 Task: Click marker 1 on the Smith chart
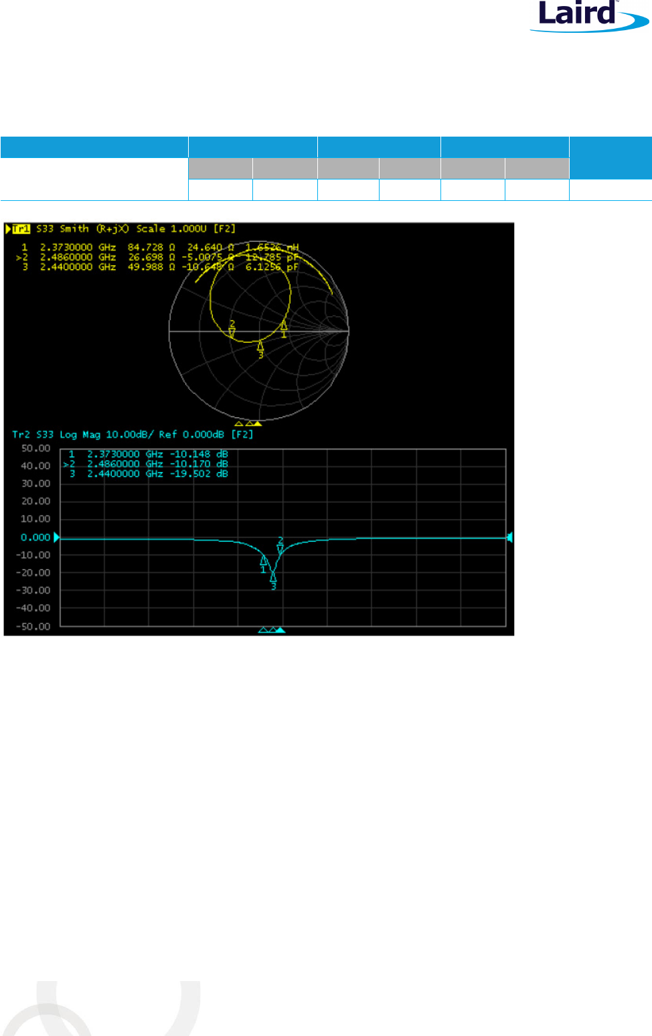point(284,328)
